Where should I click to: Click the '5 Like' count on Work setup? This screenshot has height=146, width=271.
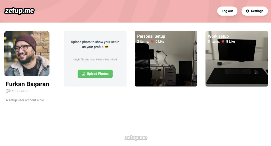point(231,42)
